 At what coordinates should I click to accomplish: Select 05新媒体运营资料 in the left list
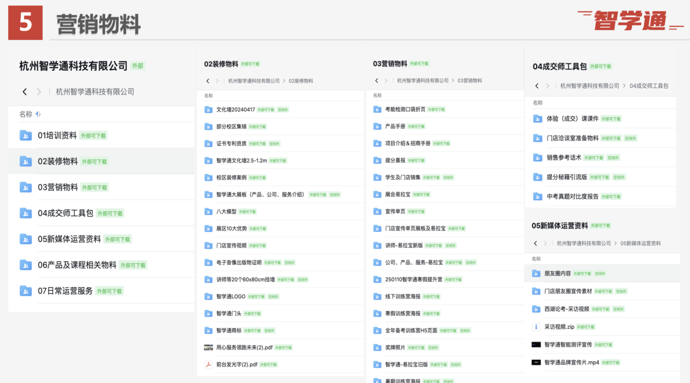pyautogui.click(x=69, y=239)
